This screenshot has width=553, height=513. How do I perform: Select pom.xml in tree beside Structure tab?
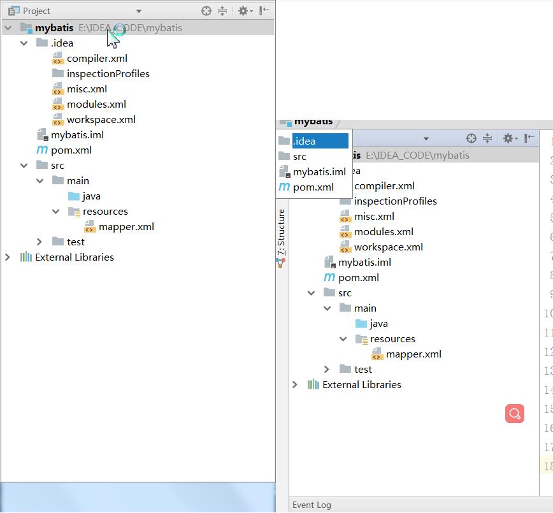coord(359,278)
